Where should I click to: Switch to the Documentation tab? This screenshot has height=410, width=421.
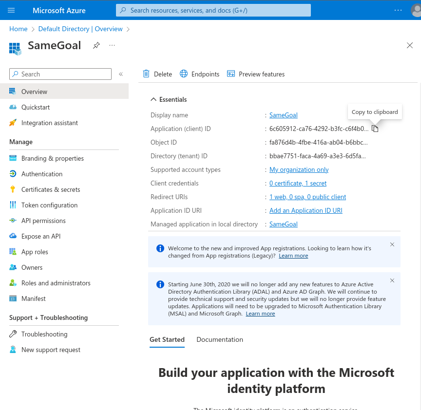[220, 340]
